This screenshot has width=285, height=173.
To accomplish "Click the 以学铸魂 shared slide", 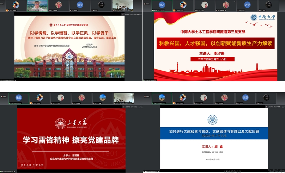I will tap(69, 47).
